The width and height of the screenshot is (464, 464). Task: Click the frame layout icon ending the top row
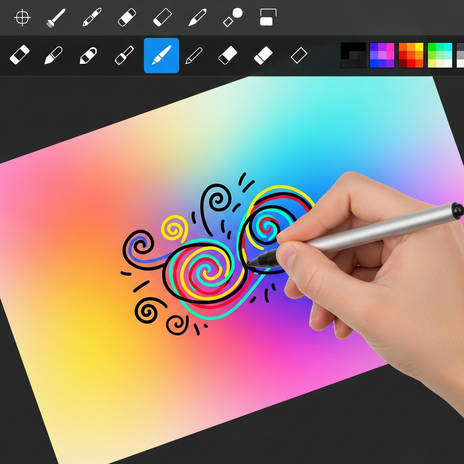tap(268, 18)
